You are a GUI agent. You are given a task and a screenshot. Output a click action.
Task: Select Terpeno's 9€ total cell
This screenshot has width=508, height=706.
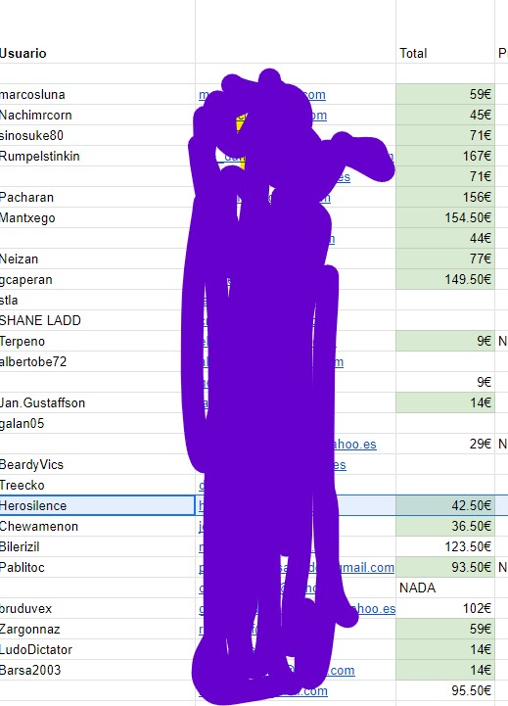click(445, 342)
